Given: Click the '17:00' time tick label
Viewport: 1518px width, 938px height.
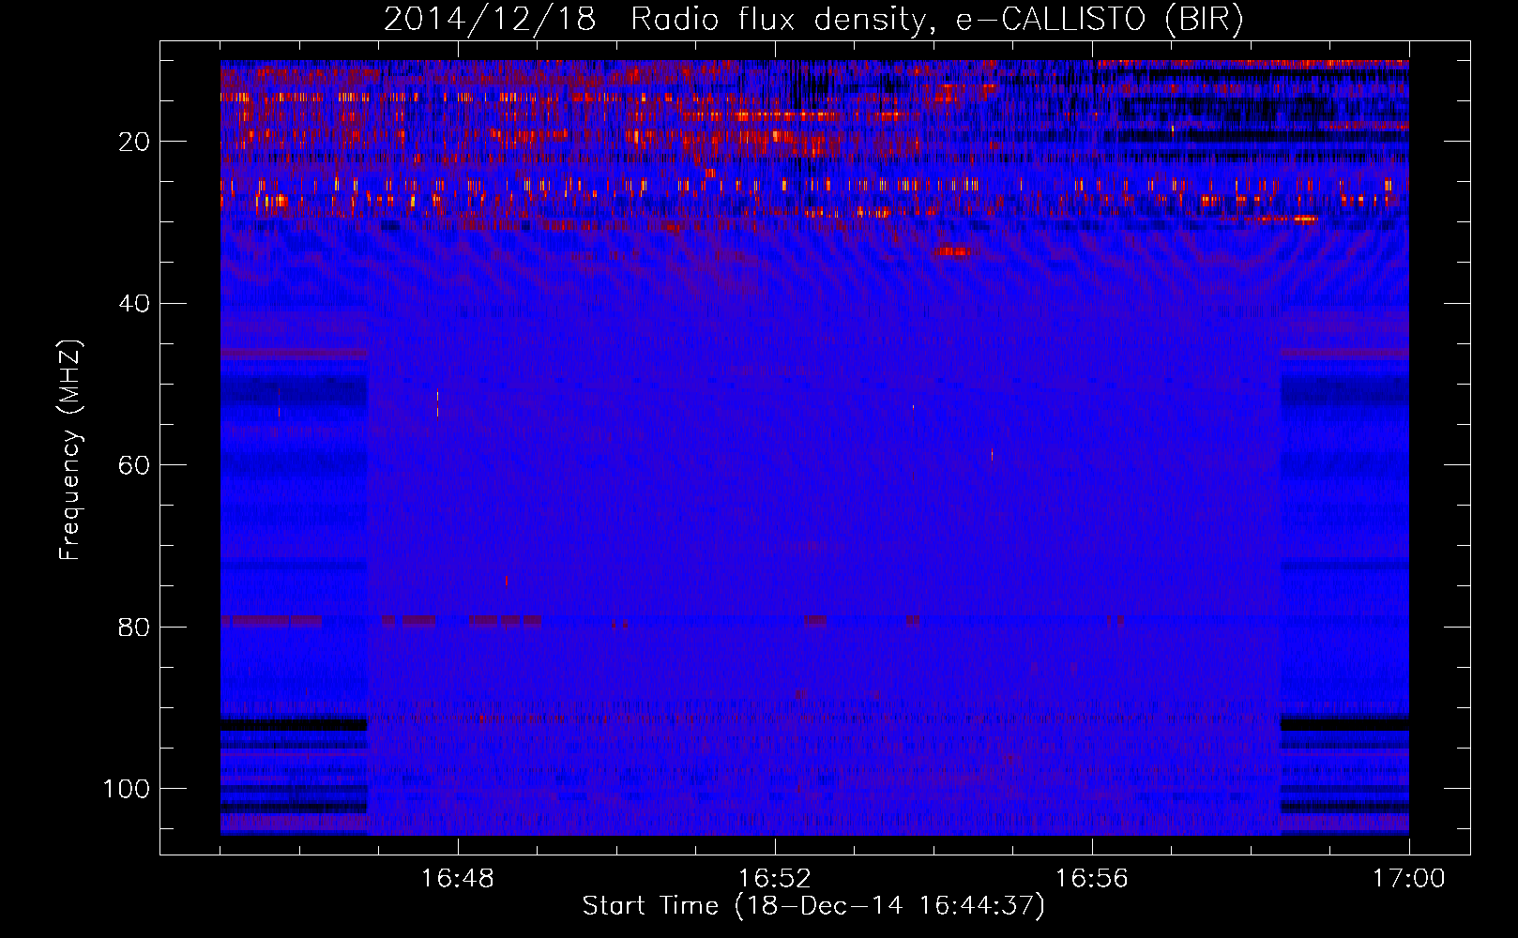Looking at the screenshot, I should (1409, 878).
